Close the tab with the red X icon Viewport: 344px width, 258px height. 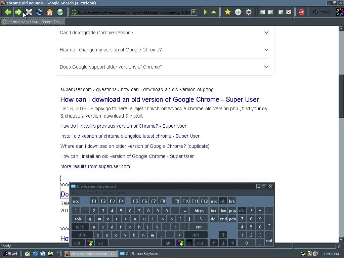[x=289, y=12]
